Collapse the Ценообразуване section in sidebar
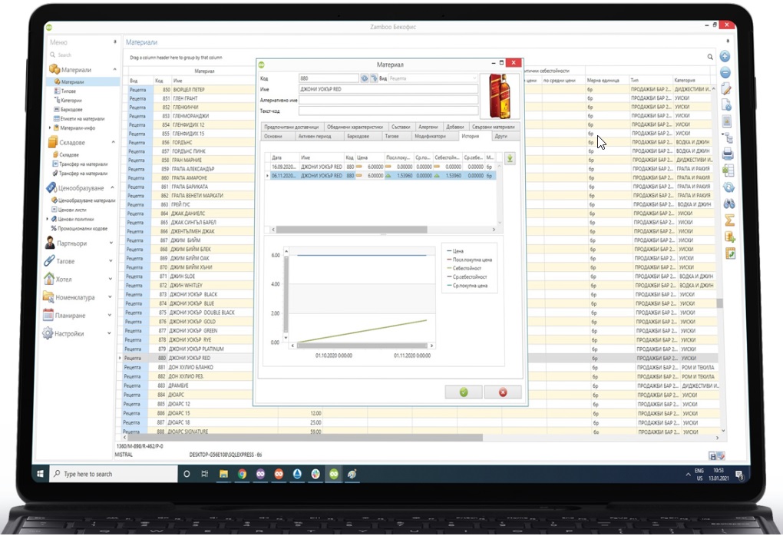 pyautogui.click(x=112, y=188)
